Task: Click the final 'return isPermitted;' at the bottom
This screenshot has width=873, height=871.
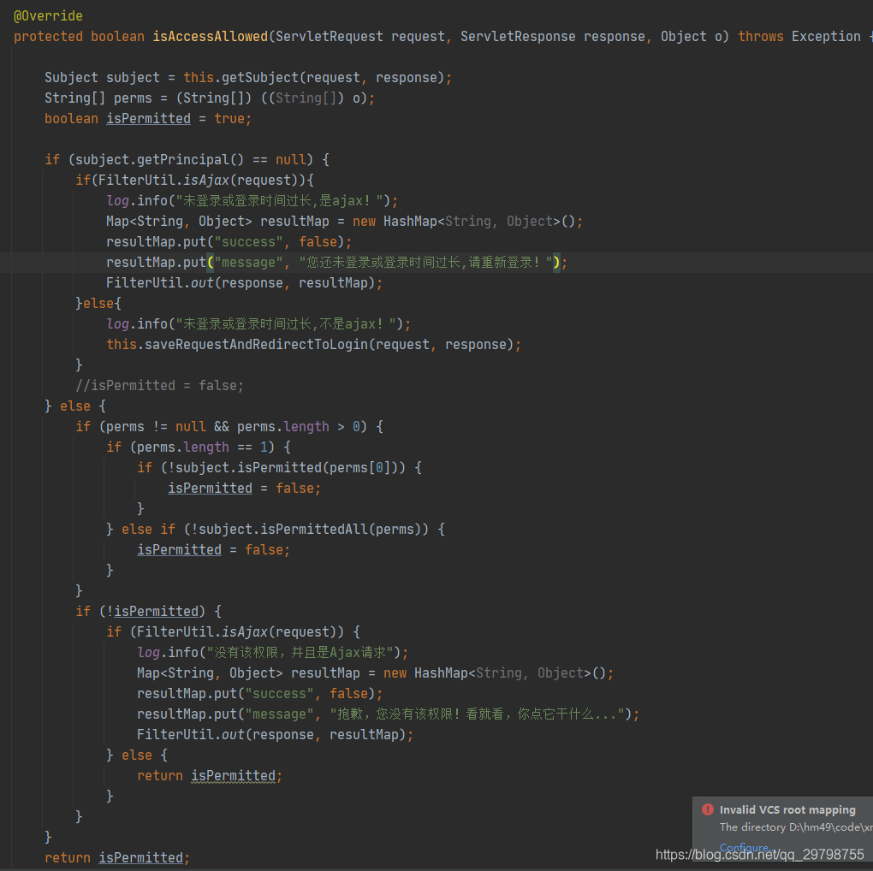Action: [x=117, y=858]
